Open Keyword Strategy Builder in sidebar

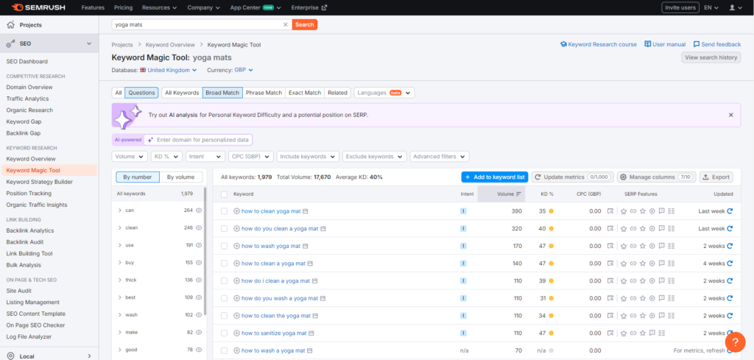(x=40, y=182)
